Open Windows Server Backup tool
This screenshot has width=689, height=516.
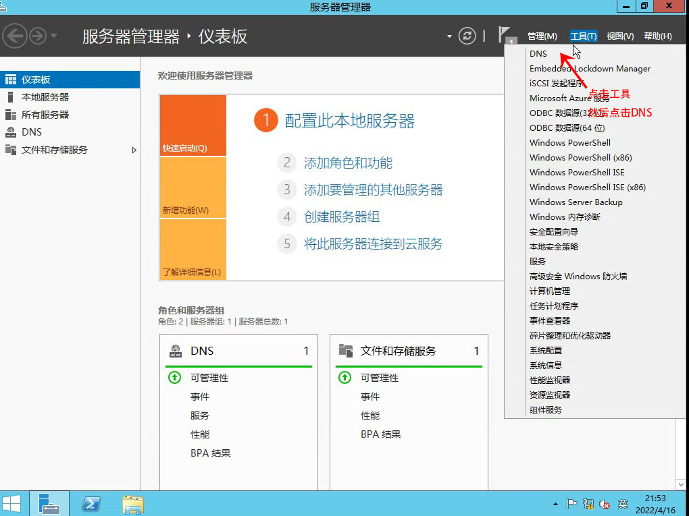[576, 202]
